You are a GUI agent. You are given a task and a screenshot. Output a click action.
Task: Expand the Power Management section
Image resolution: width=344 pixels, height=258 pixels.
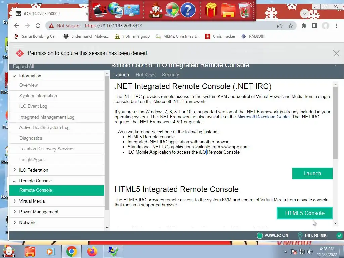pyautogui.click(x=15, y=212)
